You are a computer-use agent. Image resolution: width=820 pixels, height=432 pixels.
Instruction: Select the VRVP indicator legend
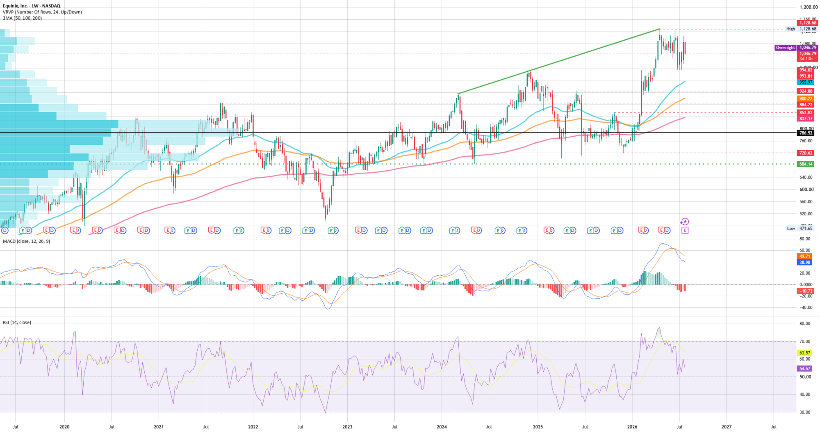pos(42,12)
